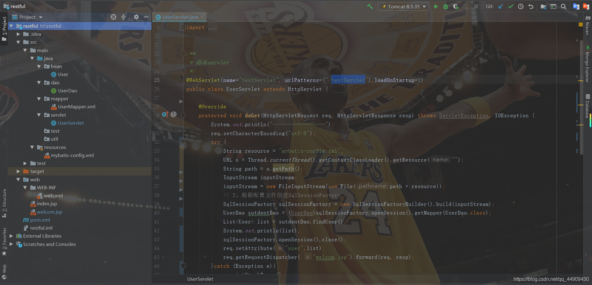Select UserMapper.xml file

pos(77,107)
